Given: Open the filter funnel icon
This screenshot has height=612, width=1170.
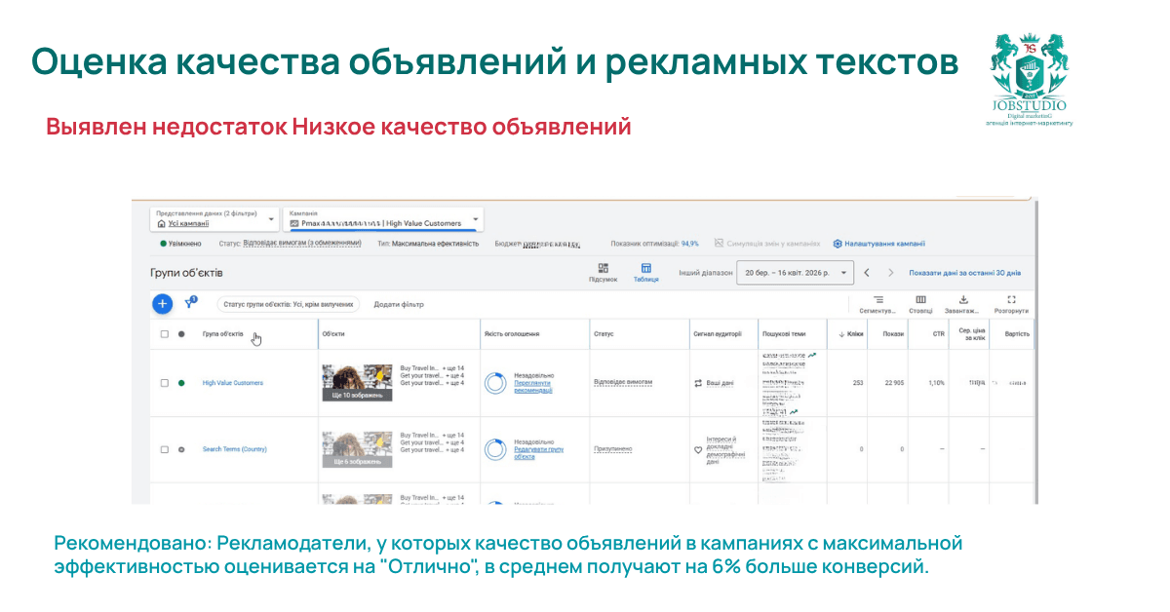Looking at the screenshot, I should [x=190, y=303].
